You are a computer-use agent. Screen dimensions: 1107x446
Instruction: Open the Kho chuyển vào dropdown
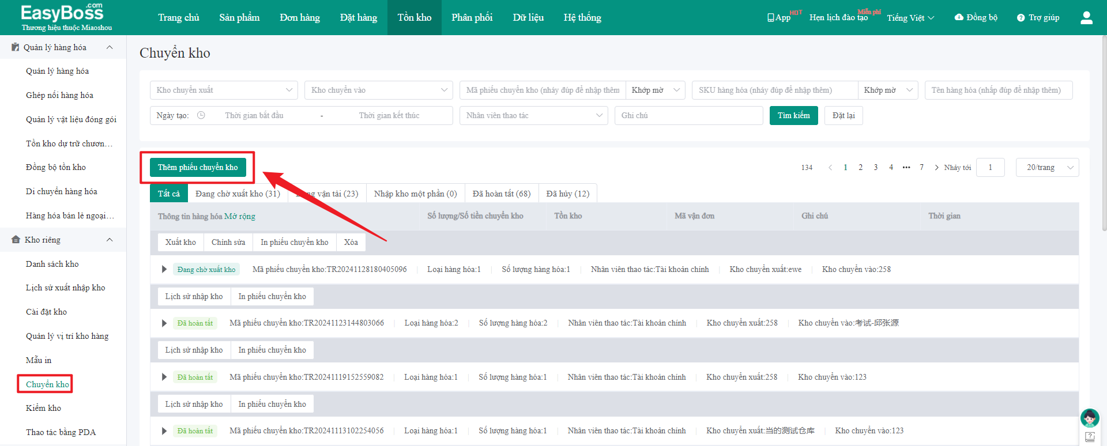(379, 90)
